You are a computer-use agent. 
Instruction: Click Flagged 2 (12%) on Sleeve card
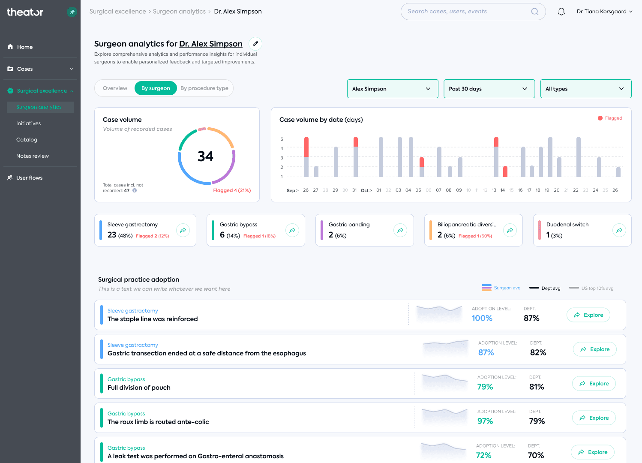pyautogui.click(x=153, y=236)
